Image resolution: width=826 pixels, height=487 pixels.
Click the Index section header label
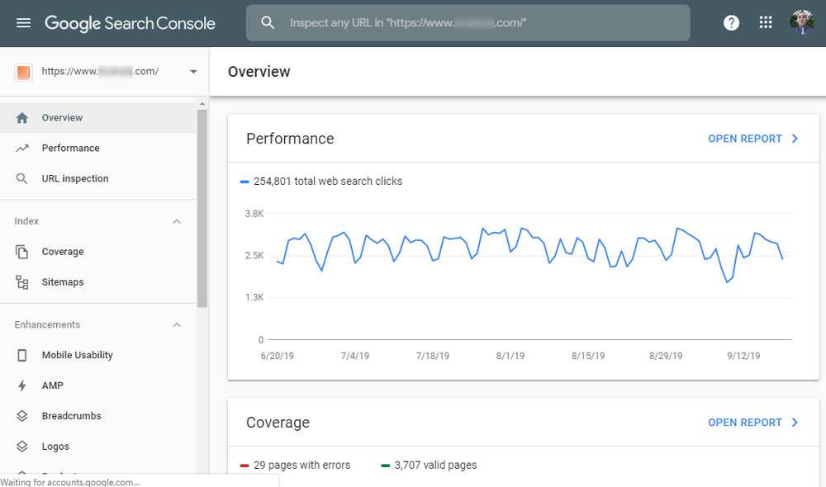26,221
